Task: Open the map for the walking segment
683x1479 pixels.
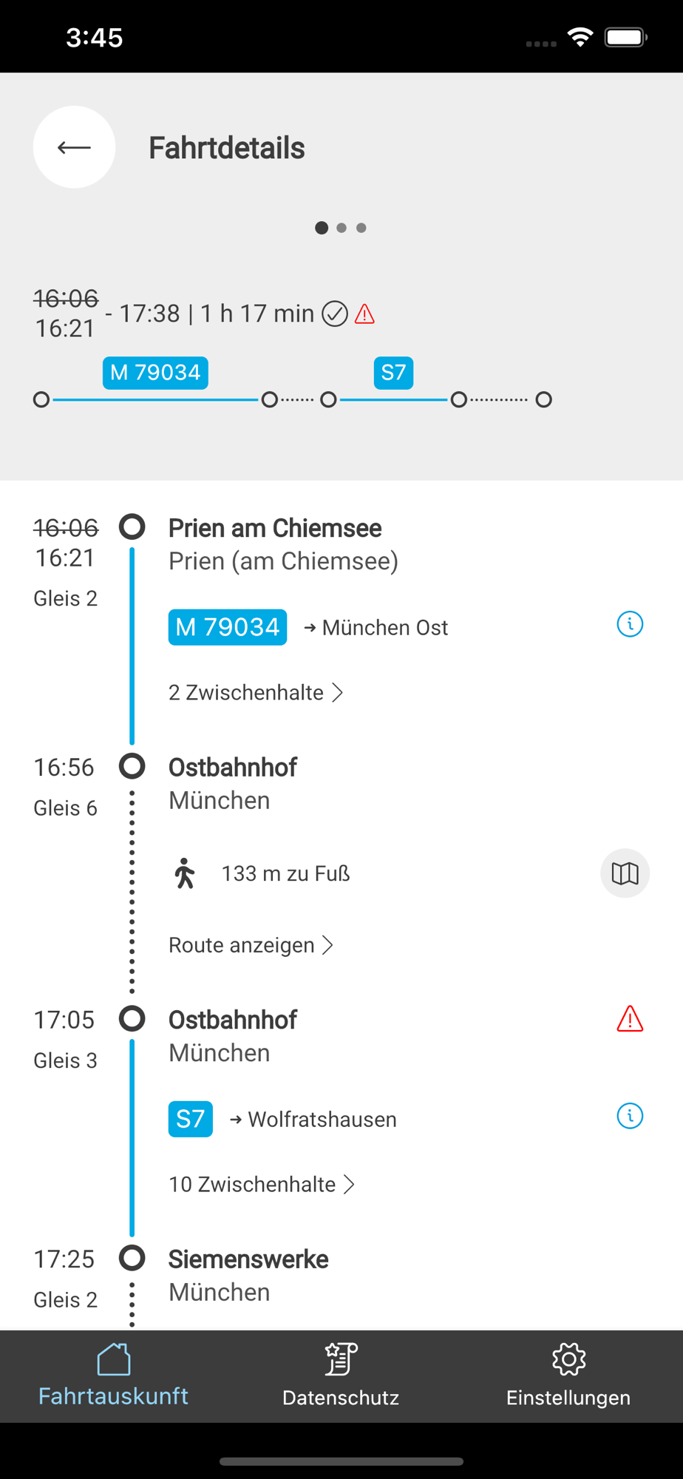Action: [625, 873]
